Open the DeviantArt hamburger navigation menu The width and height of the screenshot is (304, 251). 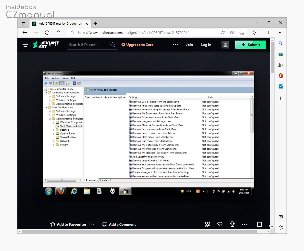(25, 45)
